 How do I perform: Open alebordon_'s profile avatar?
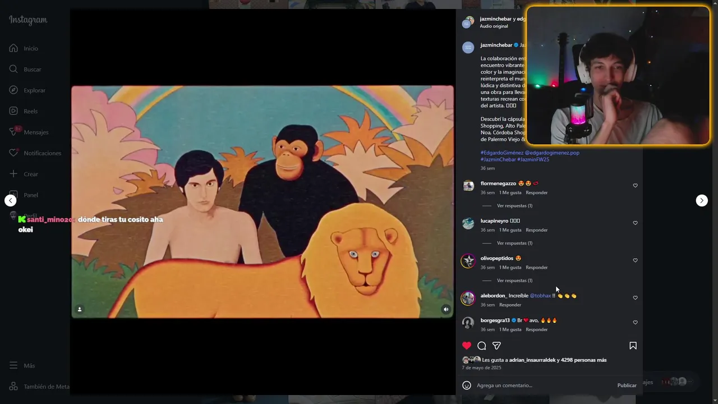click(x=468, y=298)
